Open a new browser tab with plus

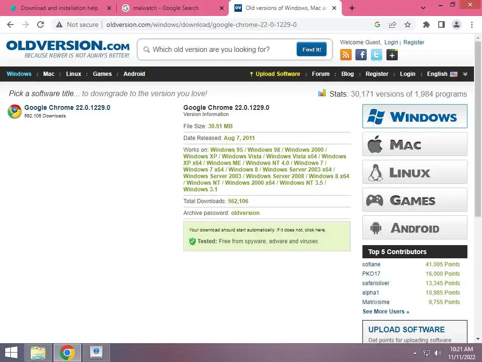click(352, 8)
